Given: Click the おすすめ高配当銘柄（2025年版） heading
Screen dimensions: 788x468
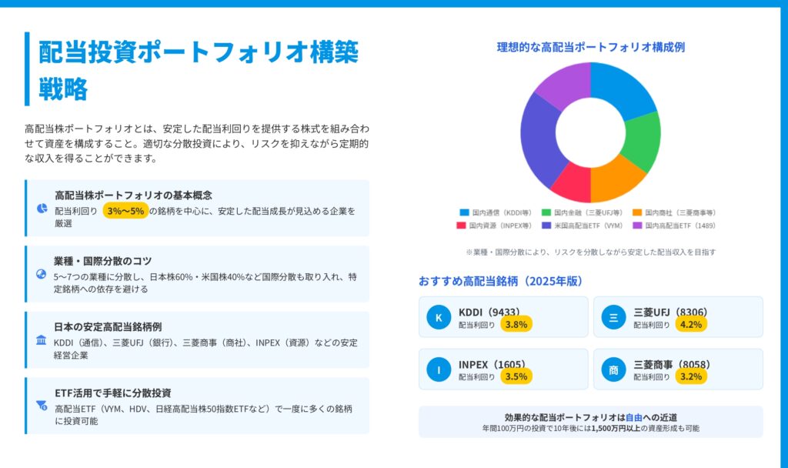Looking at the screenshot, I should click(500, 281).
